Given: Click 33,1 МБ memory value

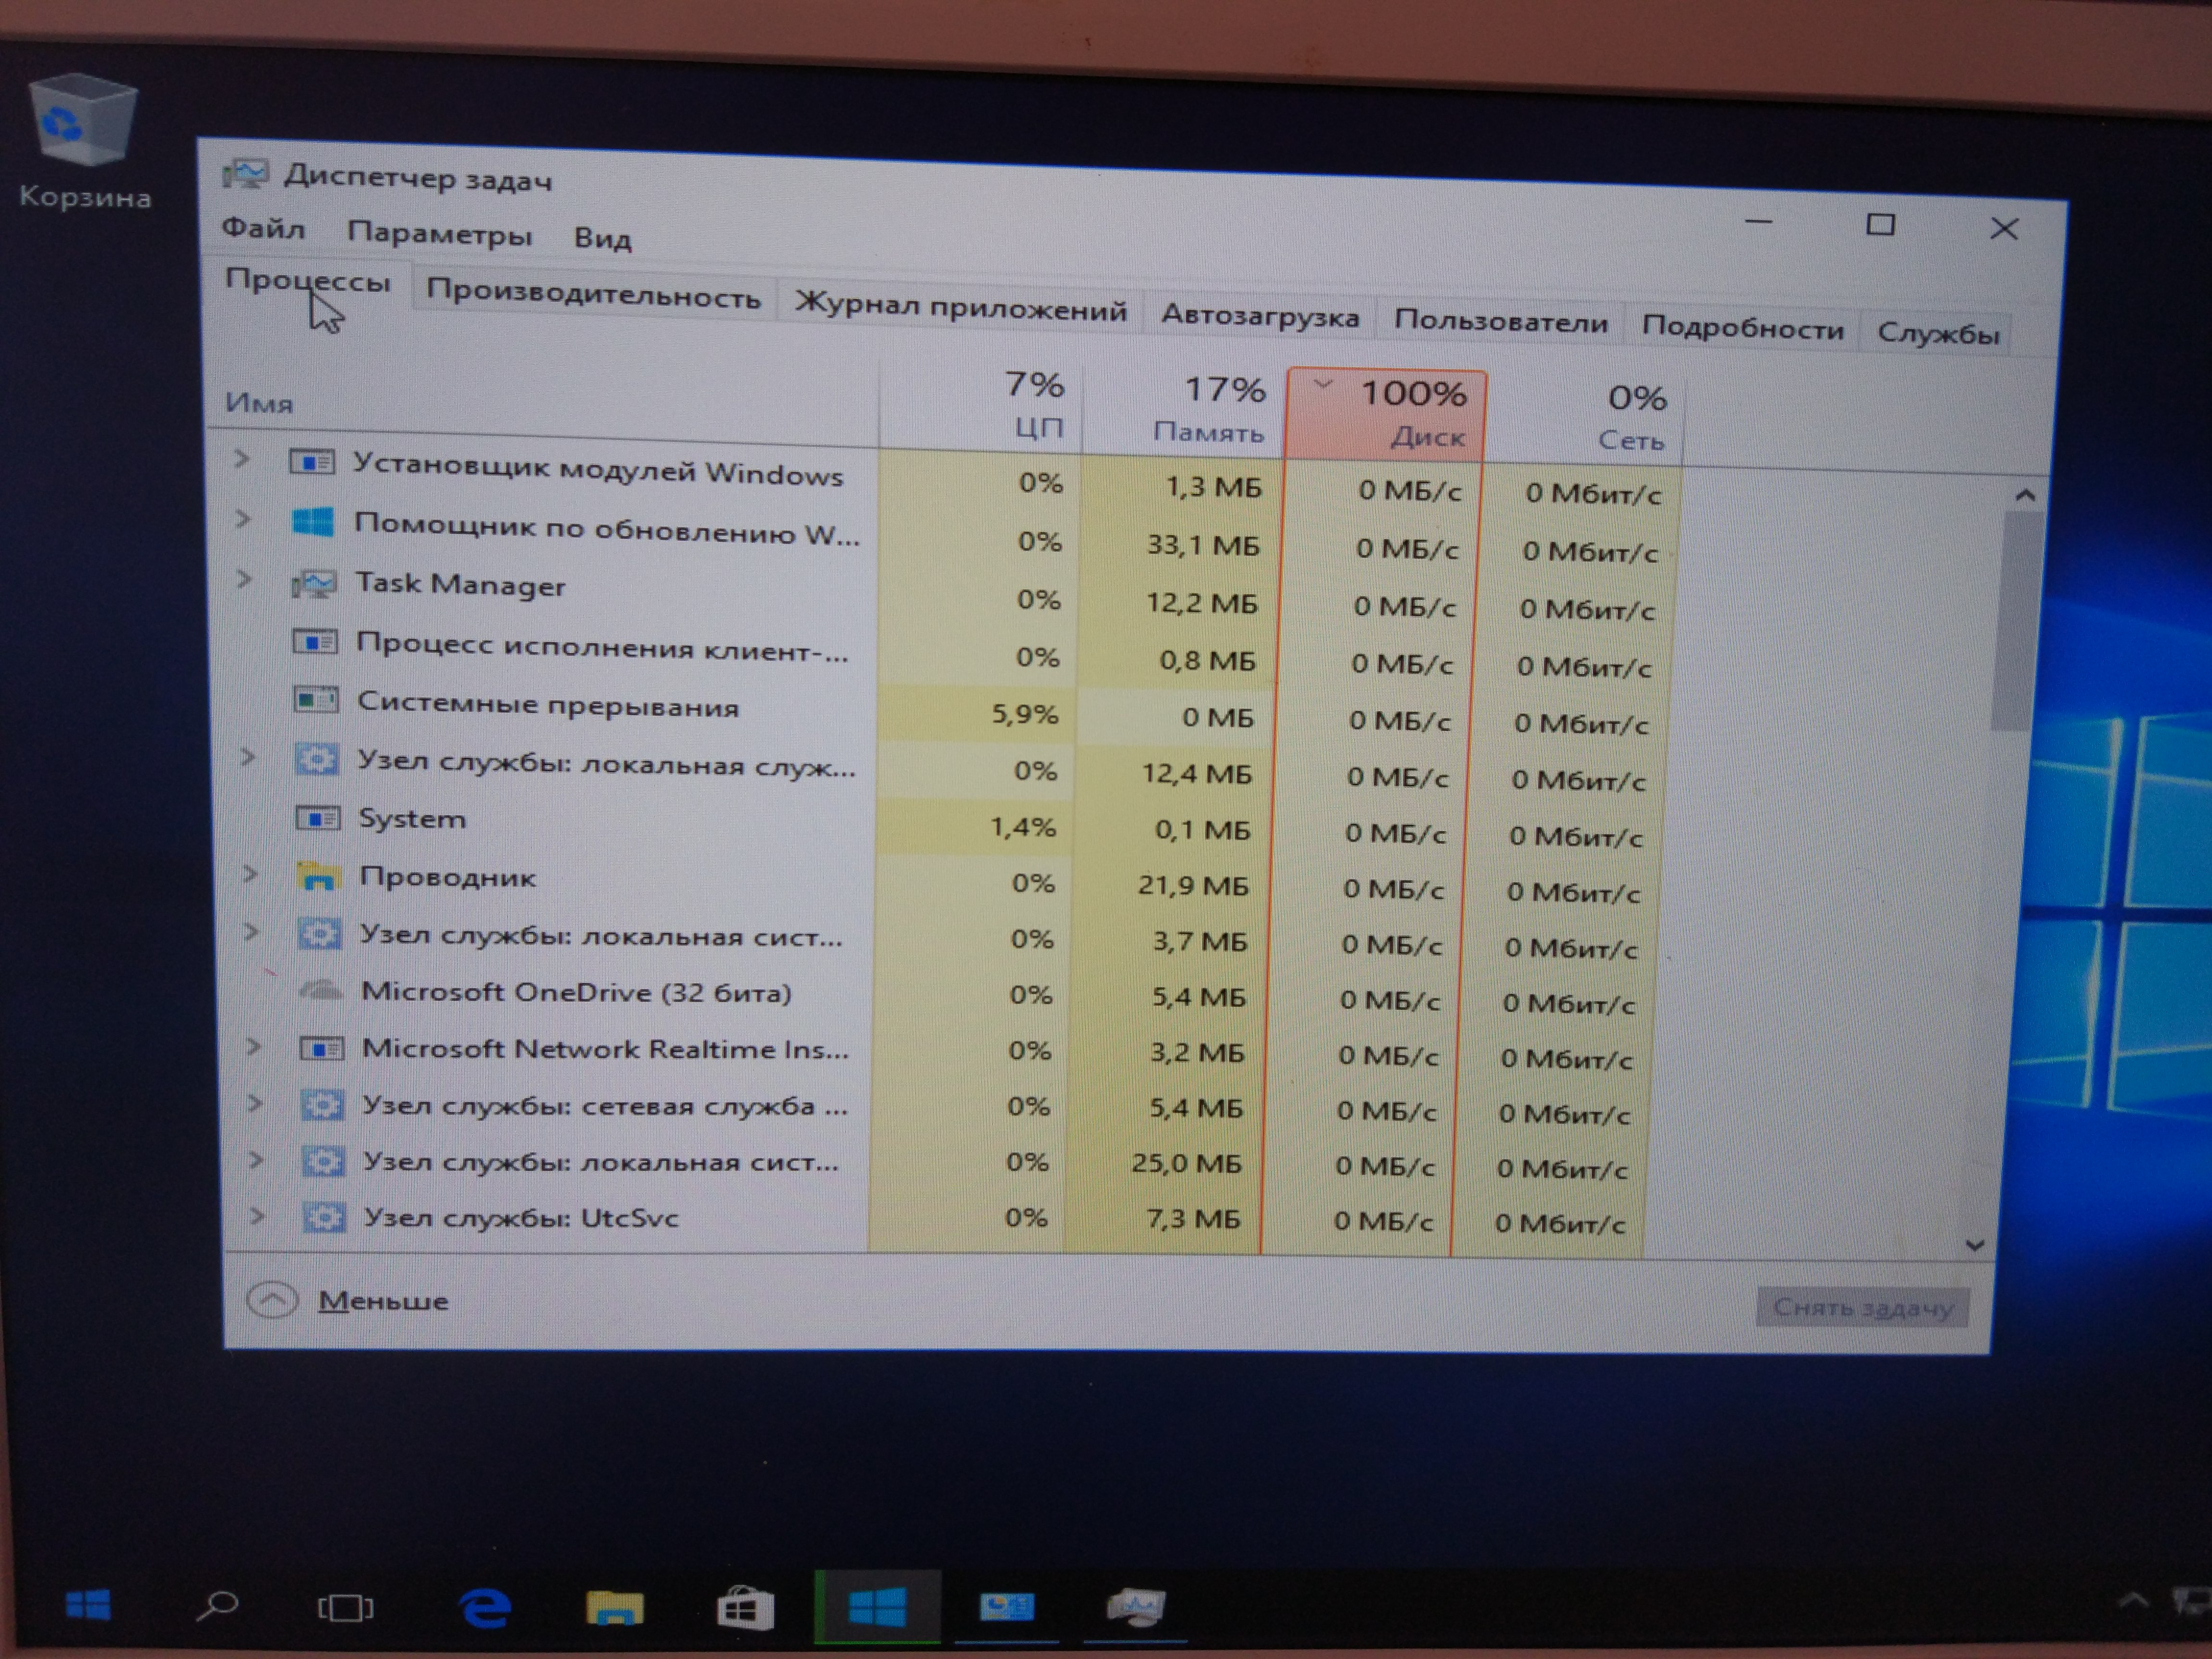Looking at the screenshot, I should coord(1203,545).
